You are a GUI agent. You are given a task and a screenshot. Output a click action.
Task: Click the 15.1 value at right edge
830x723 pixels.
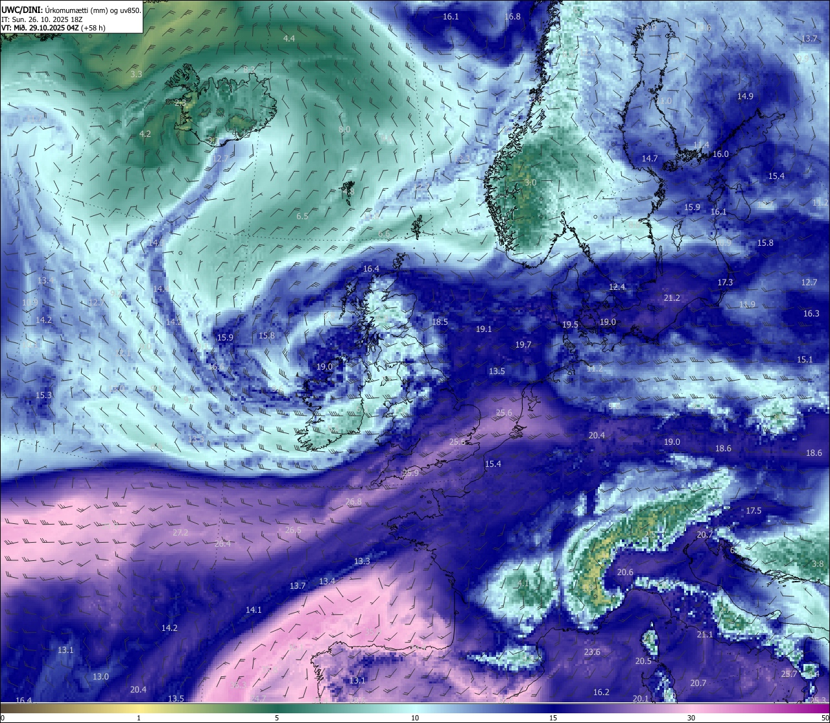[x=805, y=360]
